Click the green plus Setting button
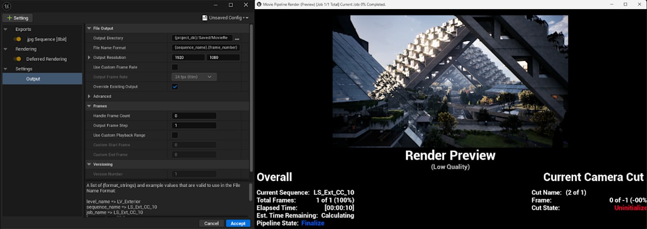 [x=18, y=18]
